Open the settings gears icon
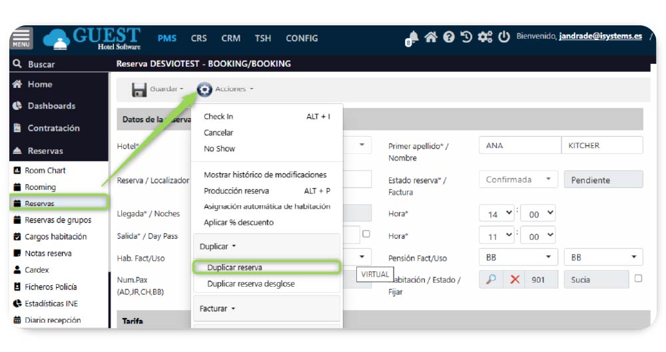The width and height of the screenshot is (666, 352). [x=485, y=37]
